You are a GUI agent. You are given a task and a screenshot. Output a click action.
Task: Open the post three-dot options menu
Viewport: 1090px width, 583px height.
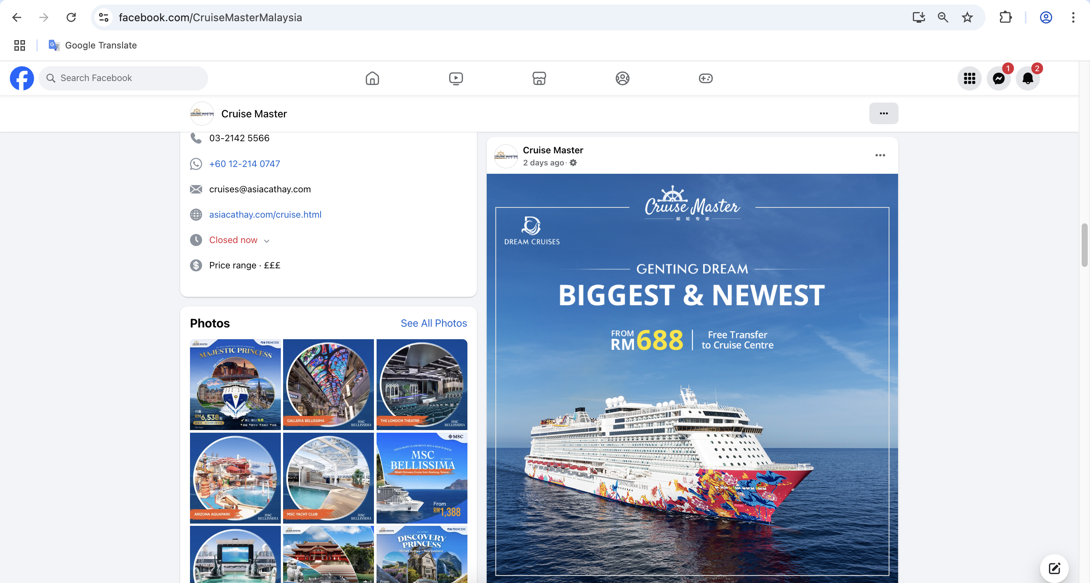click(880, 155)
